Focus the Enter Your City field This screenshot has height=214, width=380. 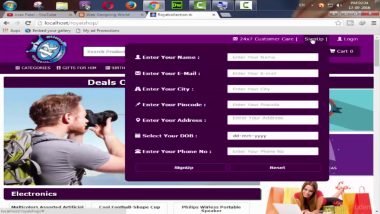point(273,89)
